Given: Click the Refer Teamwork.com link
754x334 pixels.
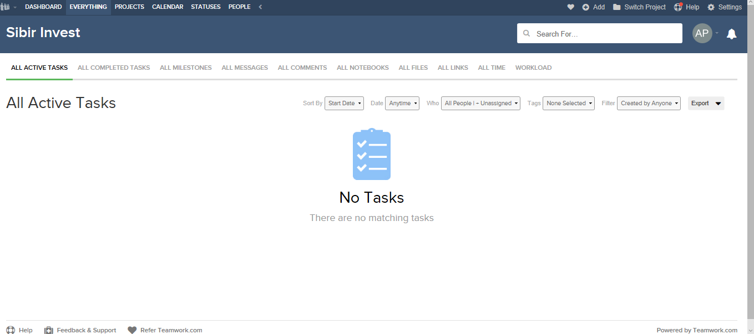Looking at the screenshot, I should tap(165, 330).
